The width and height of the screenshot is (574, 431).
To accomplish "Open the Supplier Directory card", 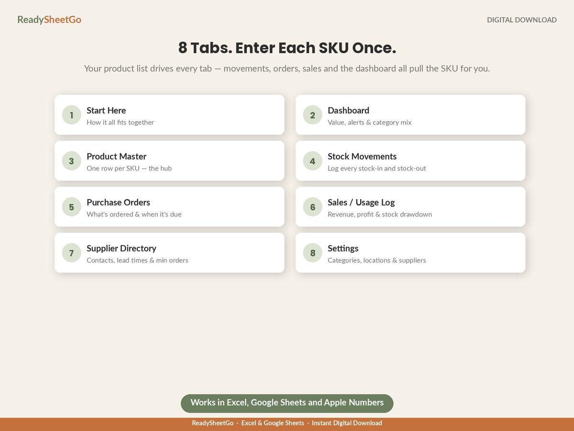I will coord(169,253).
